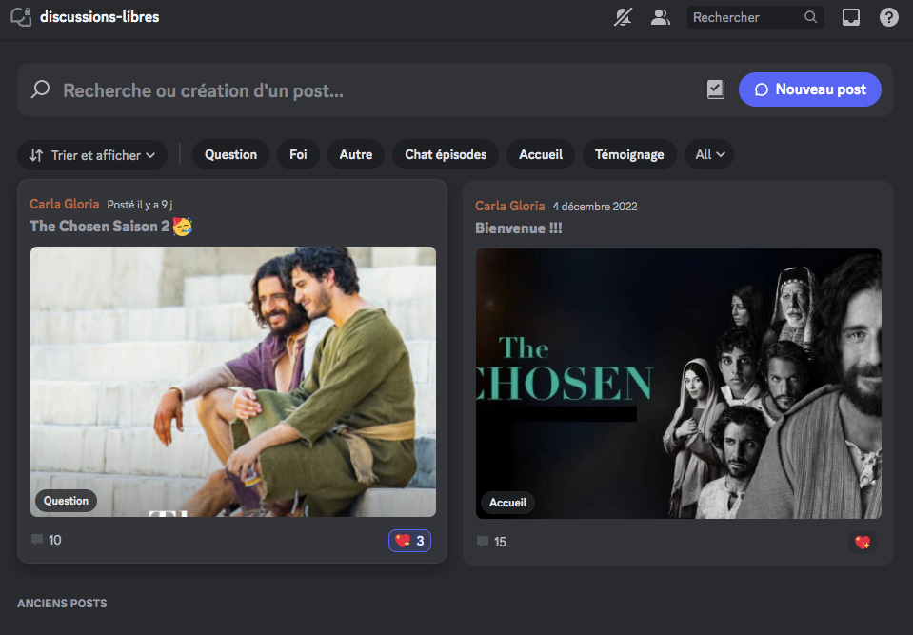Filter posts by Accueil tag
The width and height of the screenshot is (913, 635).
click(x=541, y=155)
